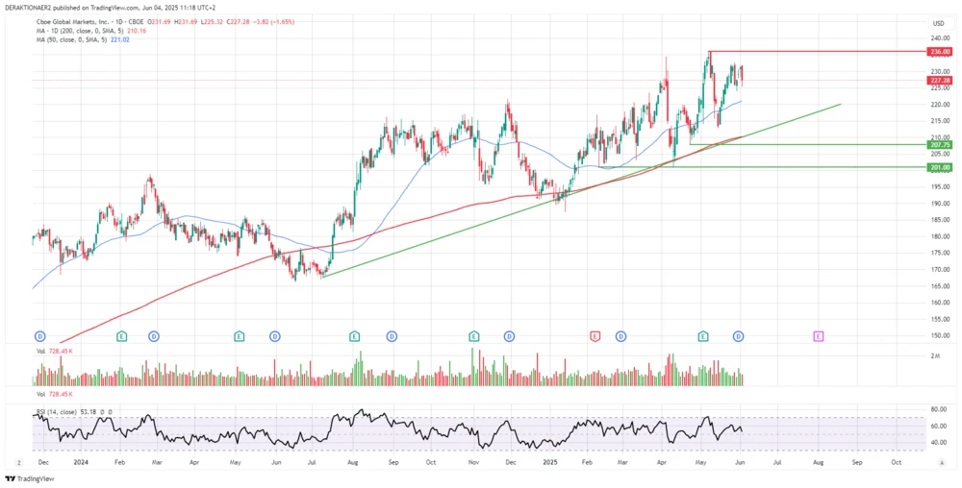Image resolution: width=962 pixels, height=488 pixels.
Task: Click the dividend marker above June 2024
Action: pyautogui.click(x=275, y=336)
